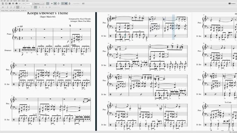The height and width of the screenshot is (133, 237).
Task: Apply double flat accidental from toolbar
Action: point(50,7)
